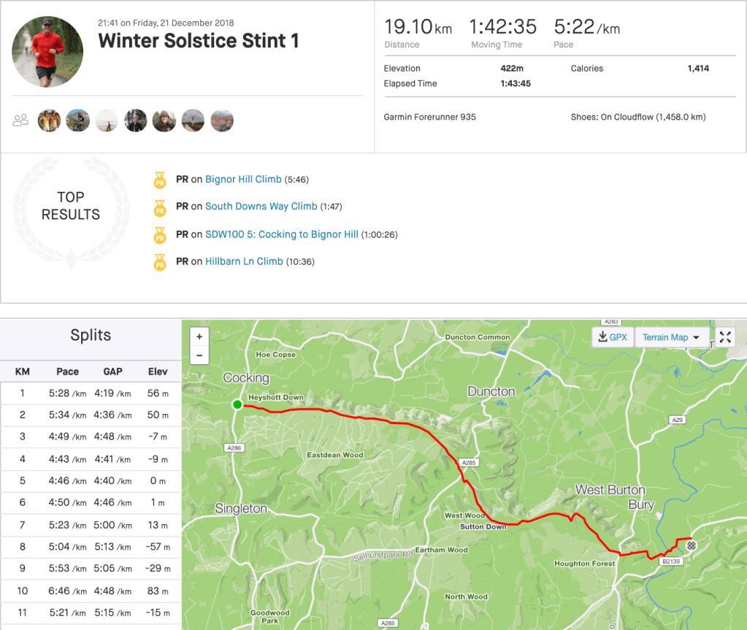This screenshot has width=747, height=630.
Task: Click the group athletes icon
Action: pos(20,120)
